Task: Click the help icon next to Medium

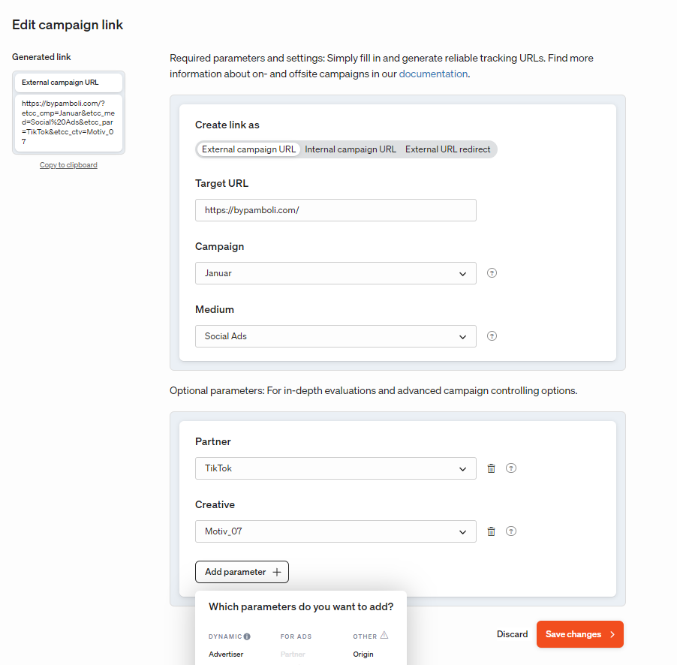Action: [492, 336]
